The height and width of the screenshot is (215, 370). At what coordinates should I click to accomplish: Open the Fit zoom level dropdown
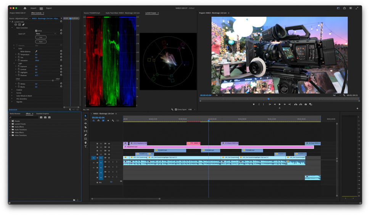[x=219, y=95]
